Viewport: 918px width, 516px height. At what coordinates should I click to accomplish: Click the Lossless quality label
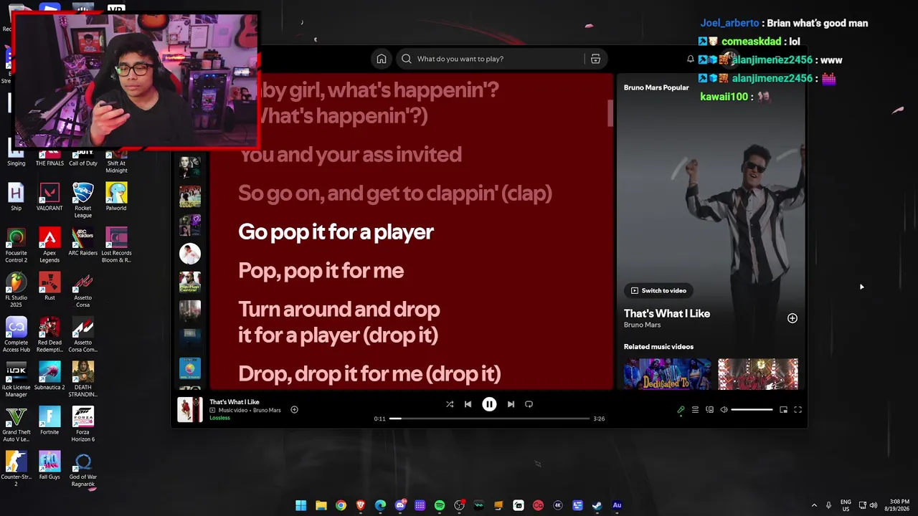pyautogui.click(x=219, y=418)
